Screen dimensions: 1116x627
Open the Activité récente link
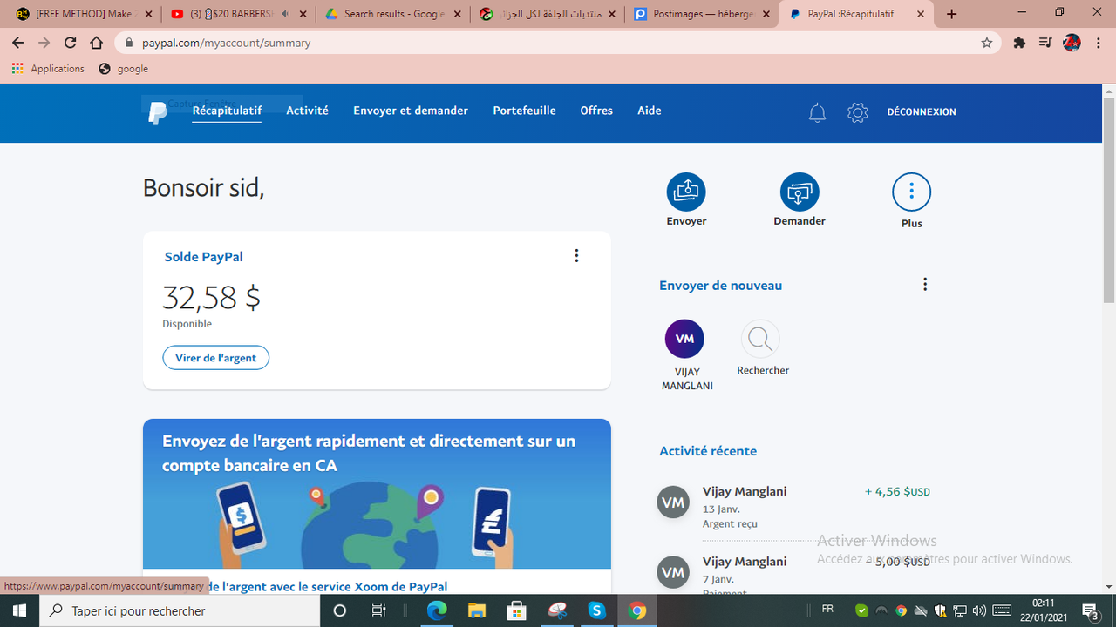(x=708, y=451)
